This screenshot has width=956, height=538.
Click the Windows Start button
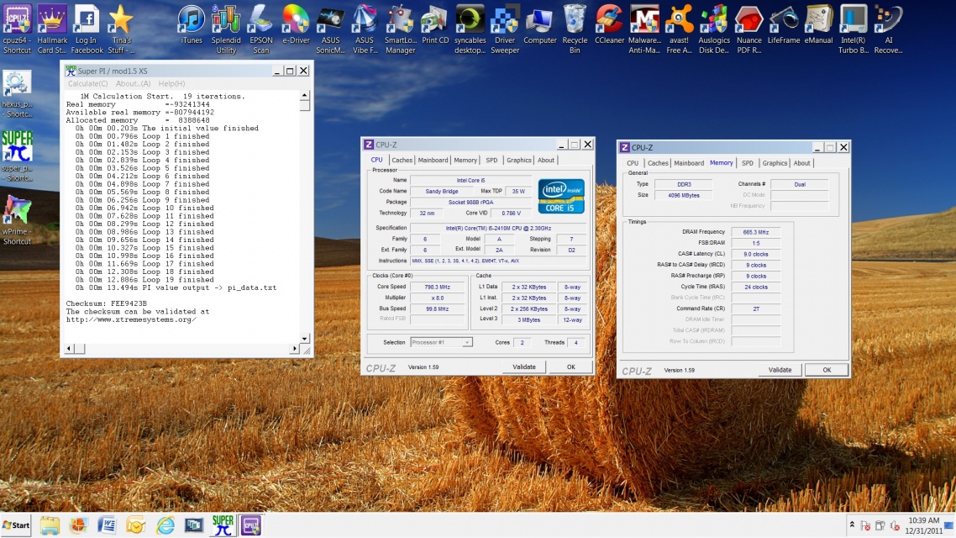point(17,525)
